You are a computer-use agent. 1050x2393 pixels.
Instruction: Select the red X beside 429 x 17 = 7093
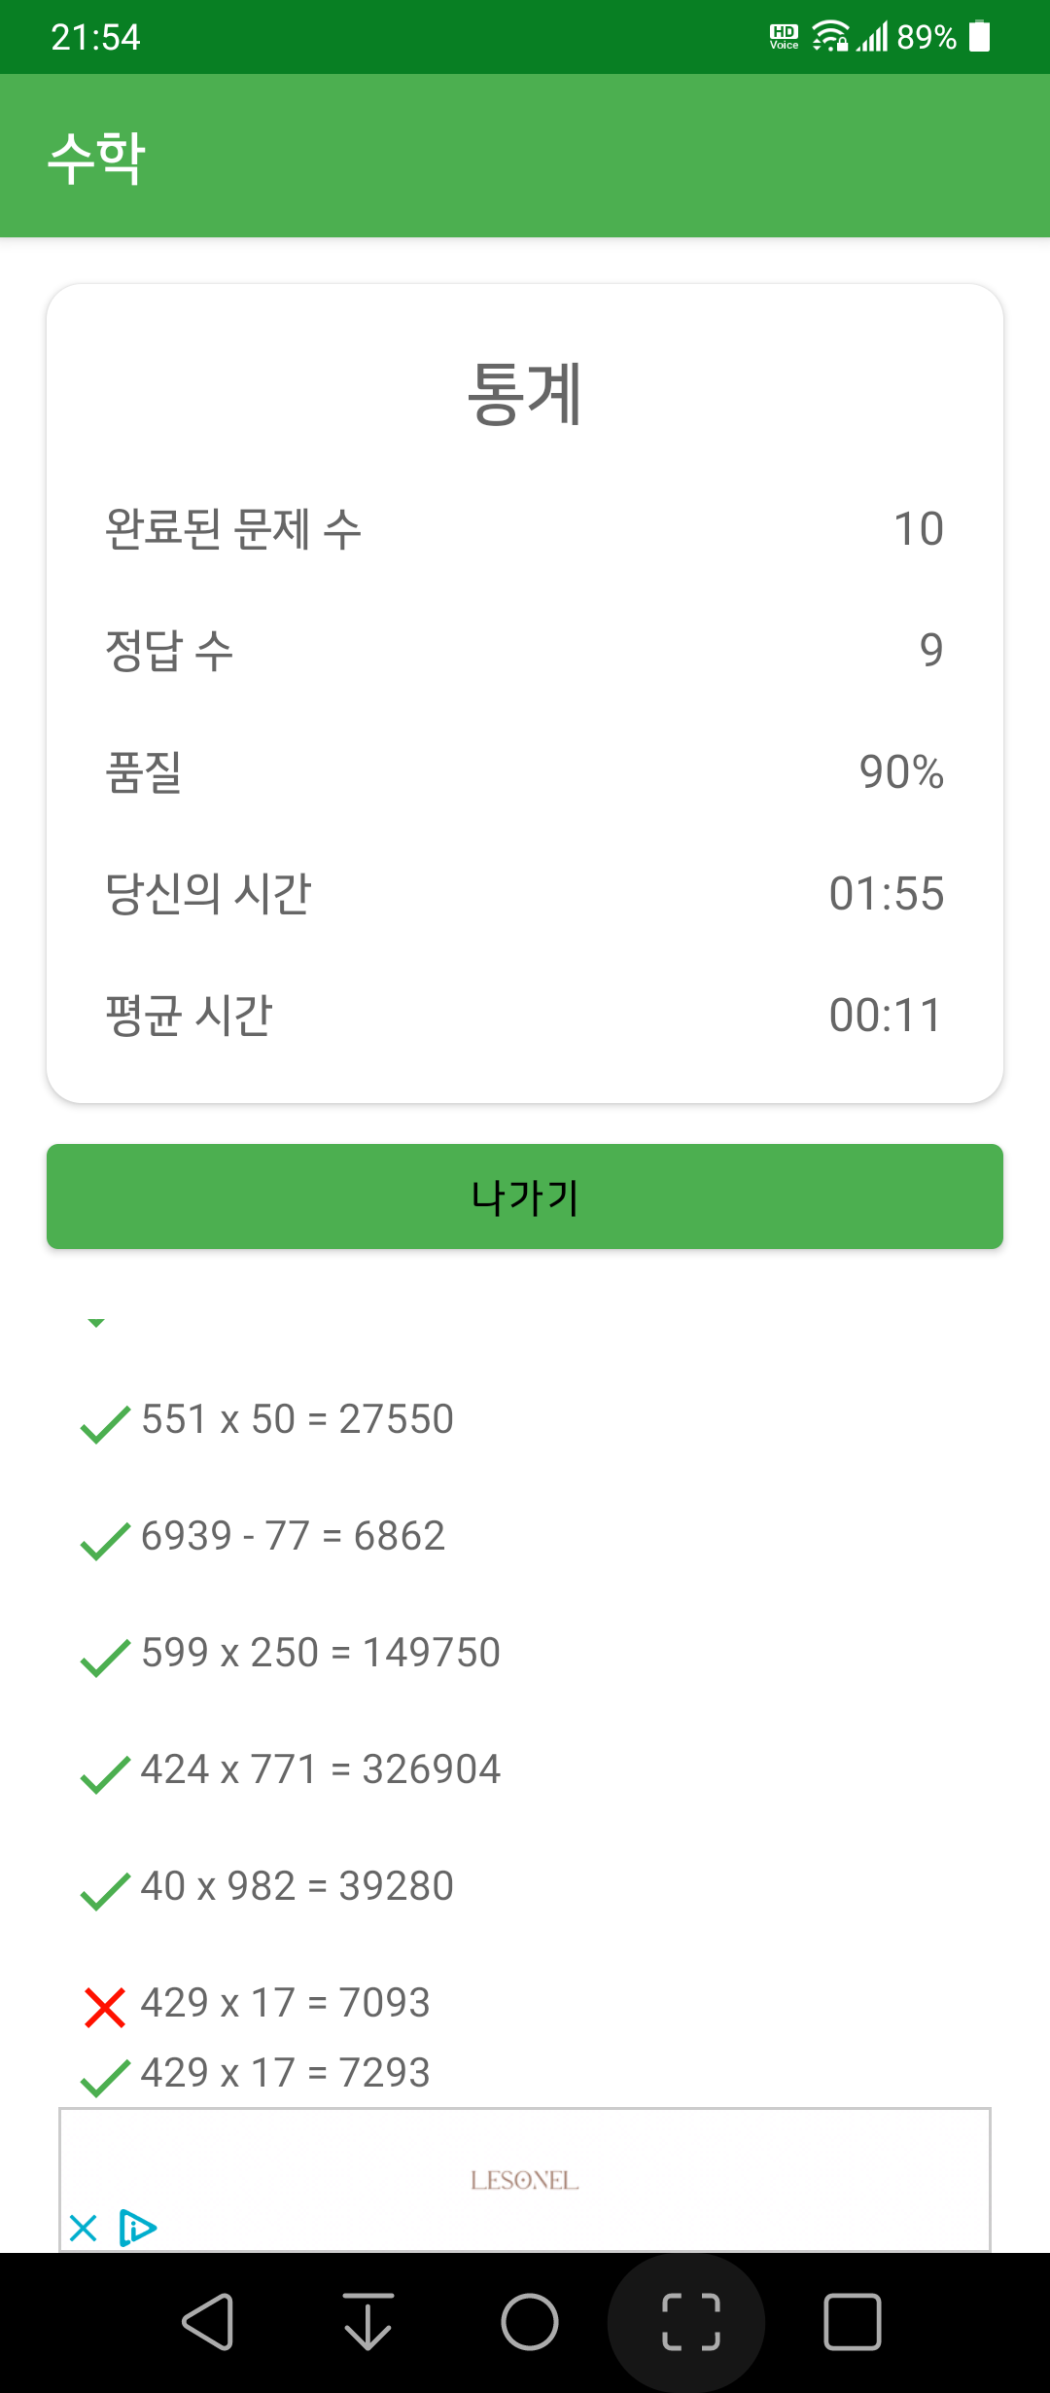coord(105,2007)
